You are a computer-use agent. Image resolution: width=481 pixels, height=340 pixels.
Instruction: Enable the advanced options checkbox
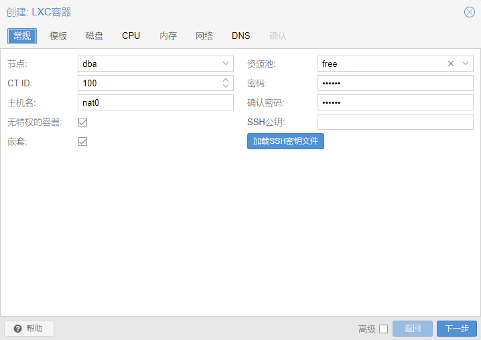pos(383,329)
